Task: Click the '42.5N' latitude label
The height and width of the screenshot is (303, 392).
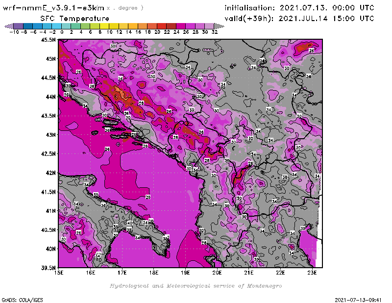Action: (48, 154)
